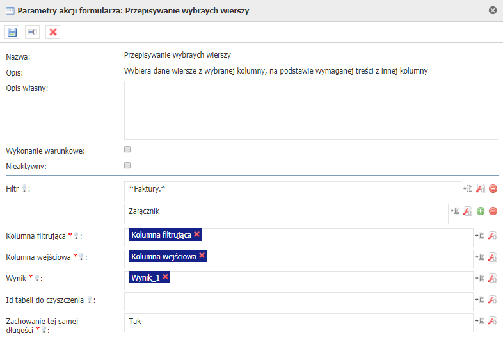The width and height of the screenshot is (503, 351).
Task: Close the Parametry akcji formularza dialog
Action: coord(493,10)
